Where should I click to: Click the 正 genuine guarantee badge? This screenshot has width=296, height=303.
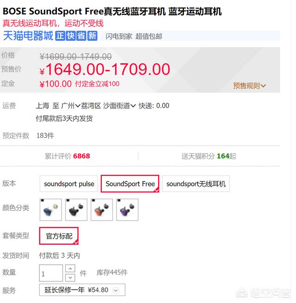point(60,36)
